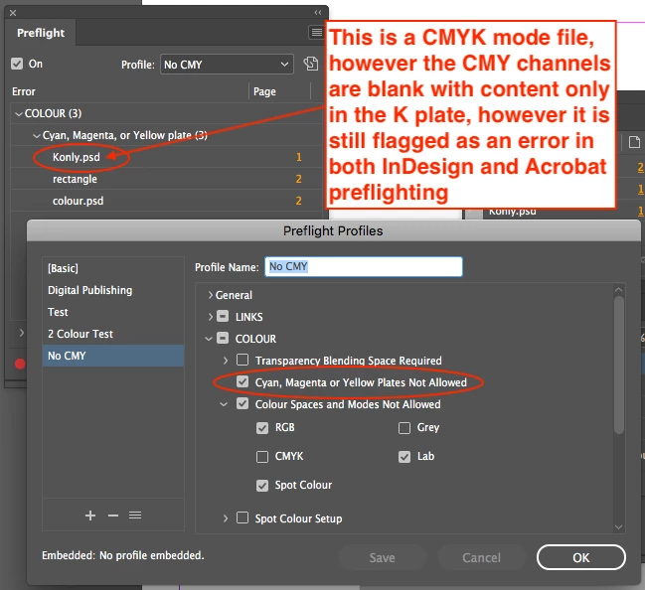Check the CMYK colour mode checkbox
Screen dimensions: 645x590
[262, 457]
